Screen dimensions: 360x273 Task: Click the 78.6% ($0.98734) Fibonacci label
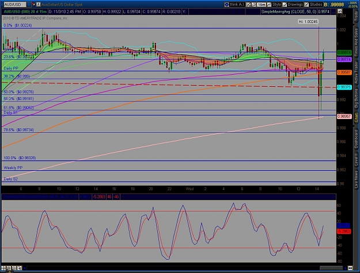(x=18, y=130)
